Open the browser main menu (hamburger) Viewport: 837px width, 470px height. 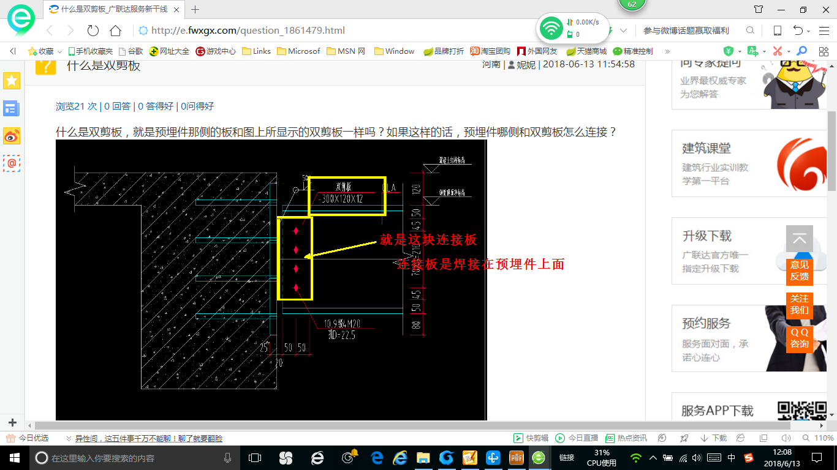tap(824, 31)
